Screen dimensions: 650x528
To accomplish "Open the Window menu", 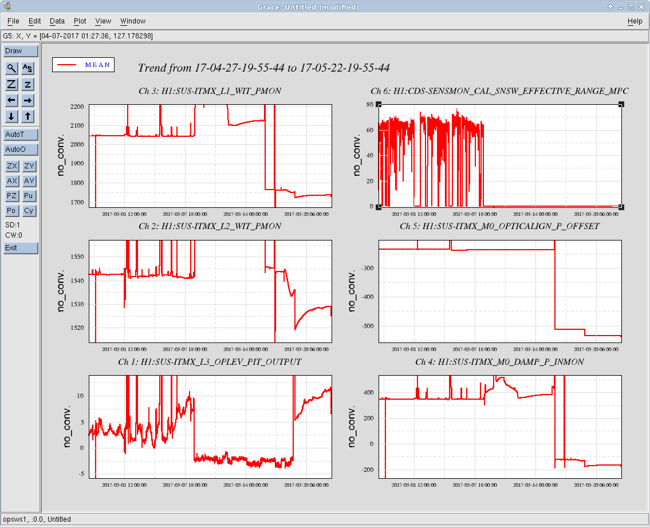I will pyautogui.click(x=133, y=21).
